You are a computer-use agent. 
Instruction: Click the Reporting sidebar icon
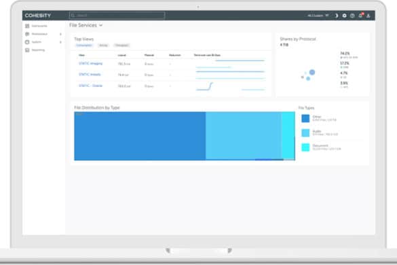pyautogui.click(x=27, y=50)
